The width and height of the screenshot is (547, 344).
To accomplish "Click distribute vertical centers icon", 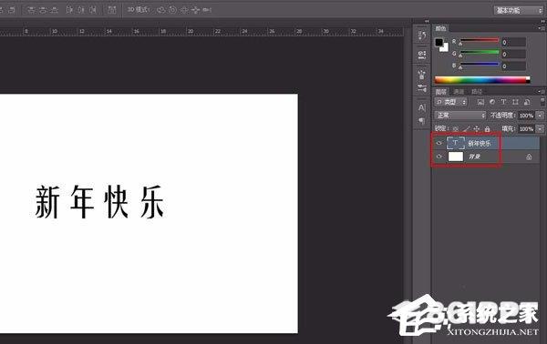I will click(43, 10).
